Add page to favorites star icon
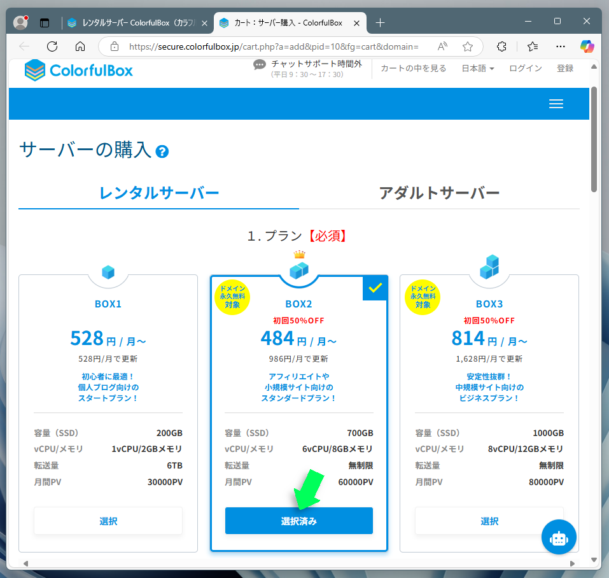609x578 pixels. pyautogui.click(x=468, y=46)
